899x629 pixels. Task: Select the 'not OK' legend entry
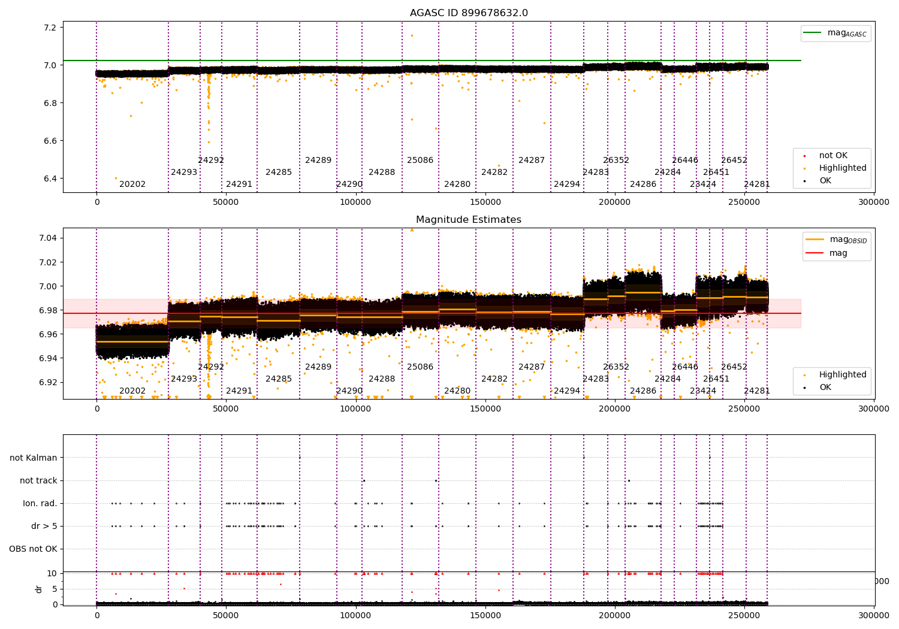(x=820, y=155)
